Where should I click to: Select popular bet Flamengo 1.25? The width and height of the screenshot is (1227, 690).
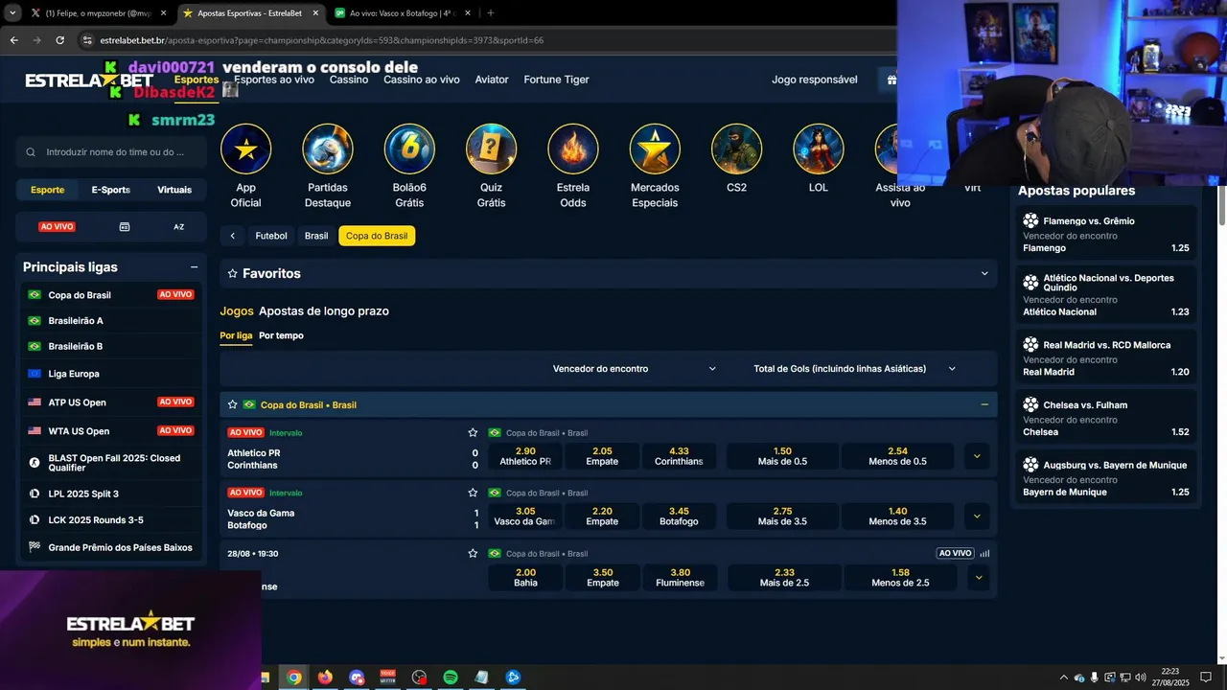tap(1106, 235)
